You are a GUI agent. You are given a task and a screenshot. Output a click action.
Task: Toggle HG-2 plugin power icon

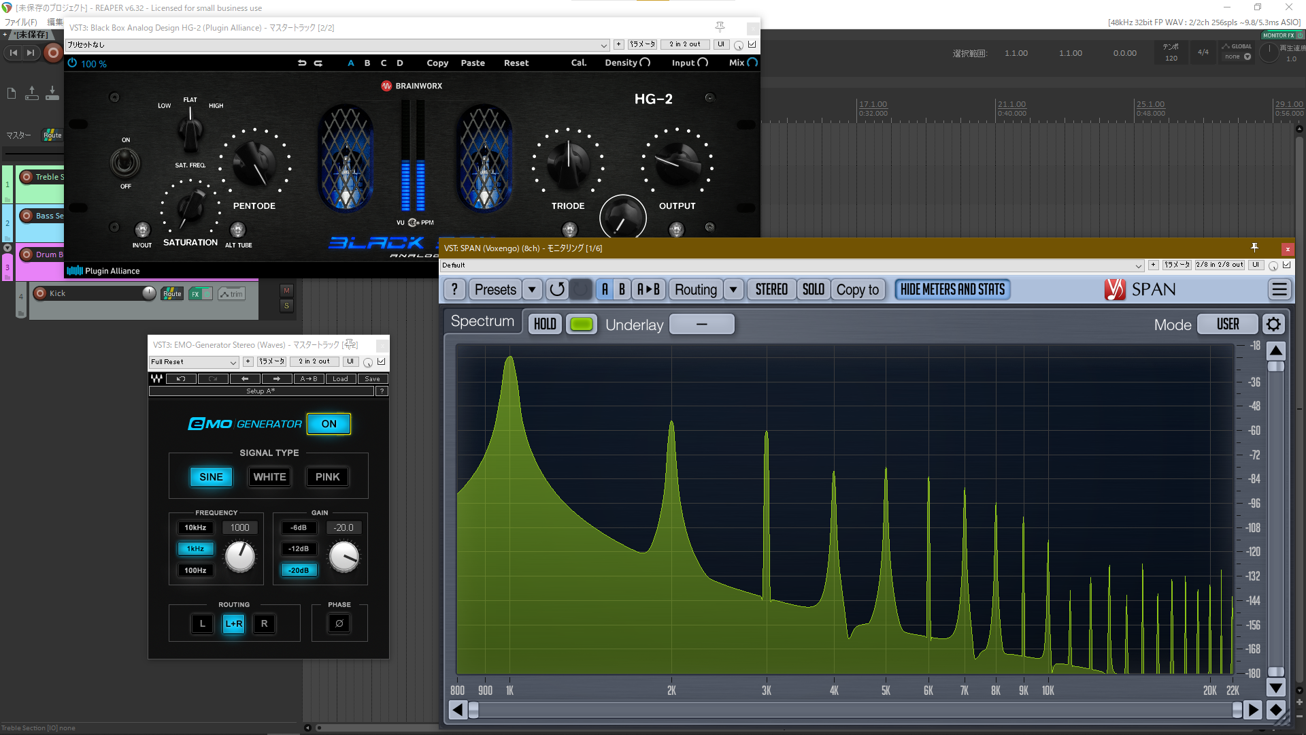click(x=73, y=63)
